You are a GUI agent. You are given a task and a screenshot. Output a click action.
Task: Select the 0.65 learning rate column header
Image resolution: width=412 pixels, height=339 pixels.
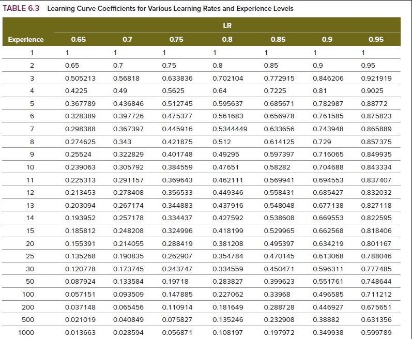coord(78,39)
